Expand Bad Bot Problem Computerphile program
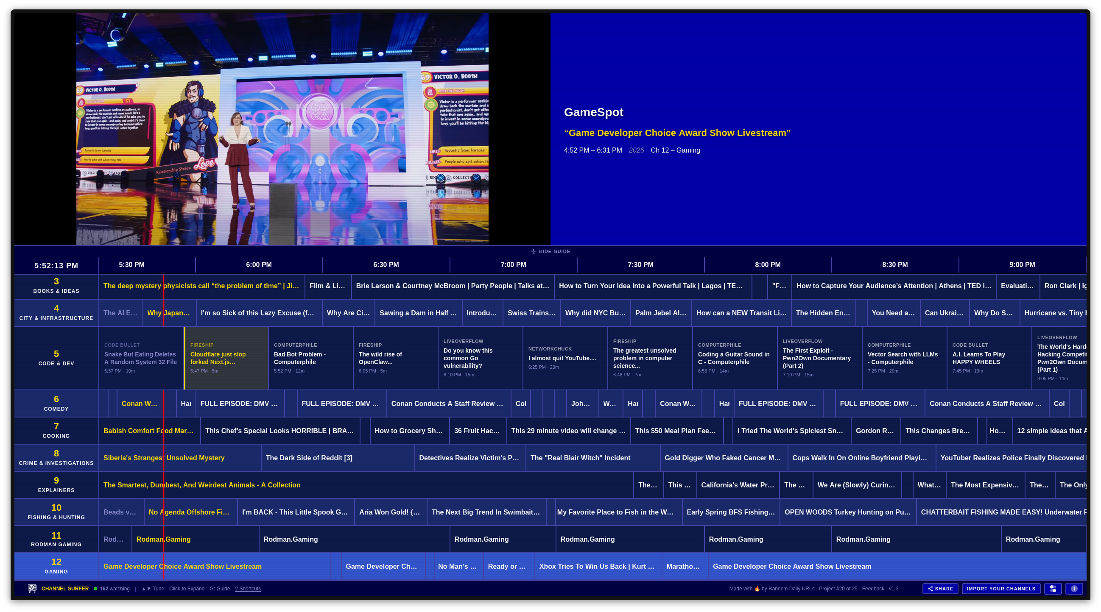This screenshot has height=612, width=1101. (x=310, y=358)
